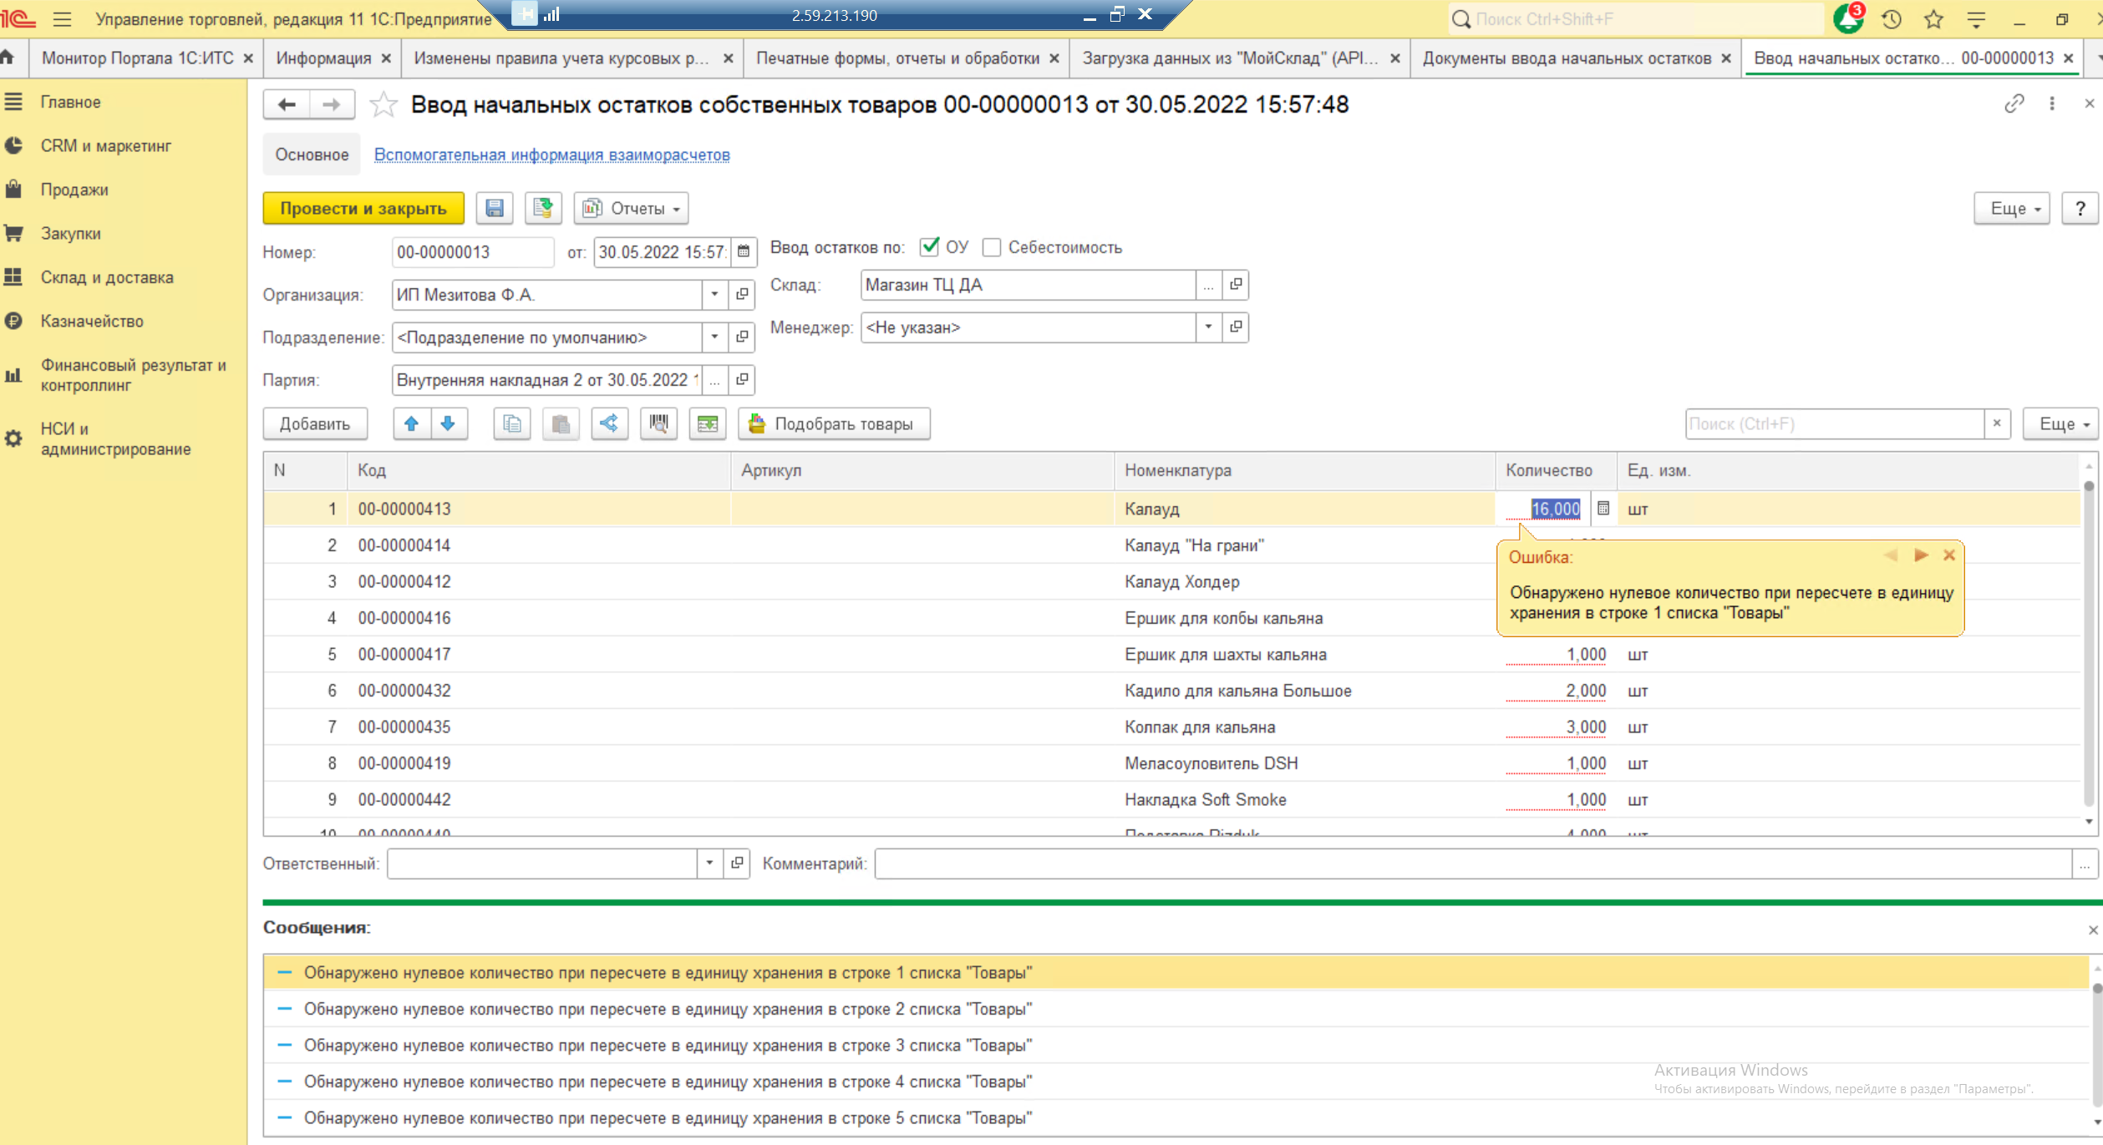This screenshot has width=2103, height=1145.
Task: Select the error message for строка 3
Action: click(x=1176, y=1045)
